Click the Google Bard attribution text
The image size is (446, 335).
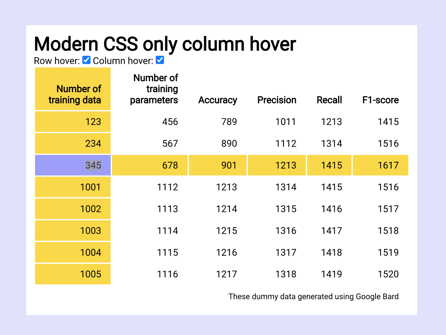(x=314, y=296)
